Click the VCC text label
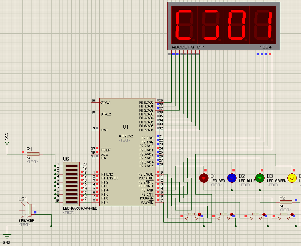301x246 pixels. click(7, 136)
